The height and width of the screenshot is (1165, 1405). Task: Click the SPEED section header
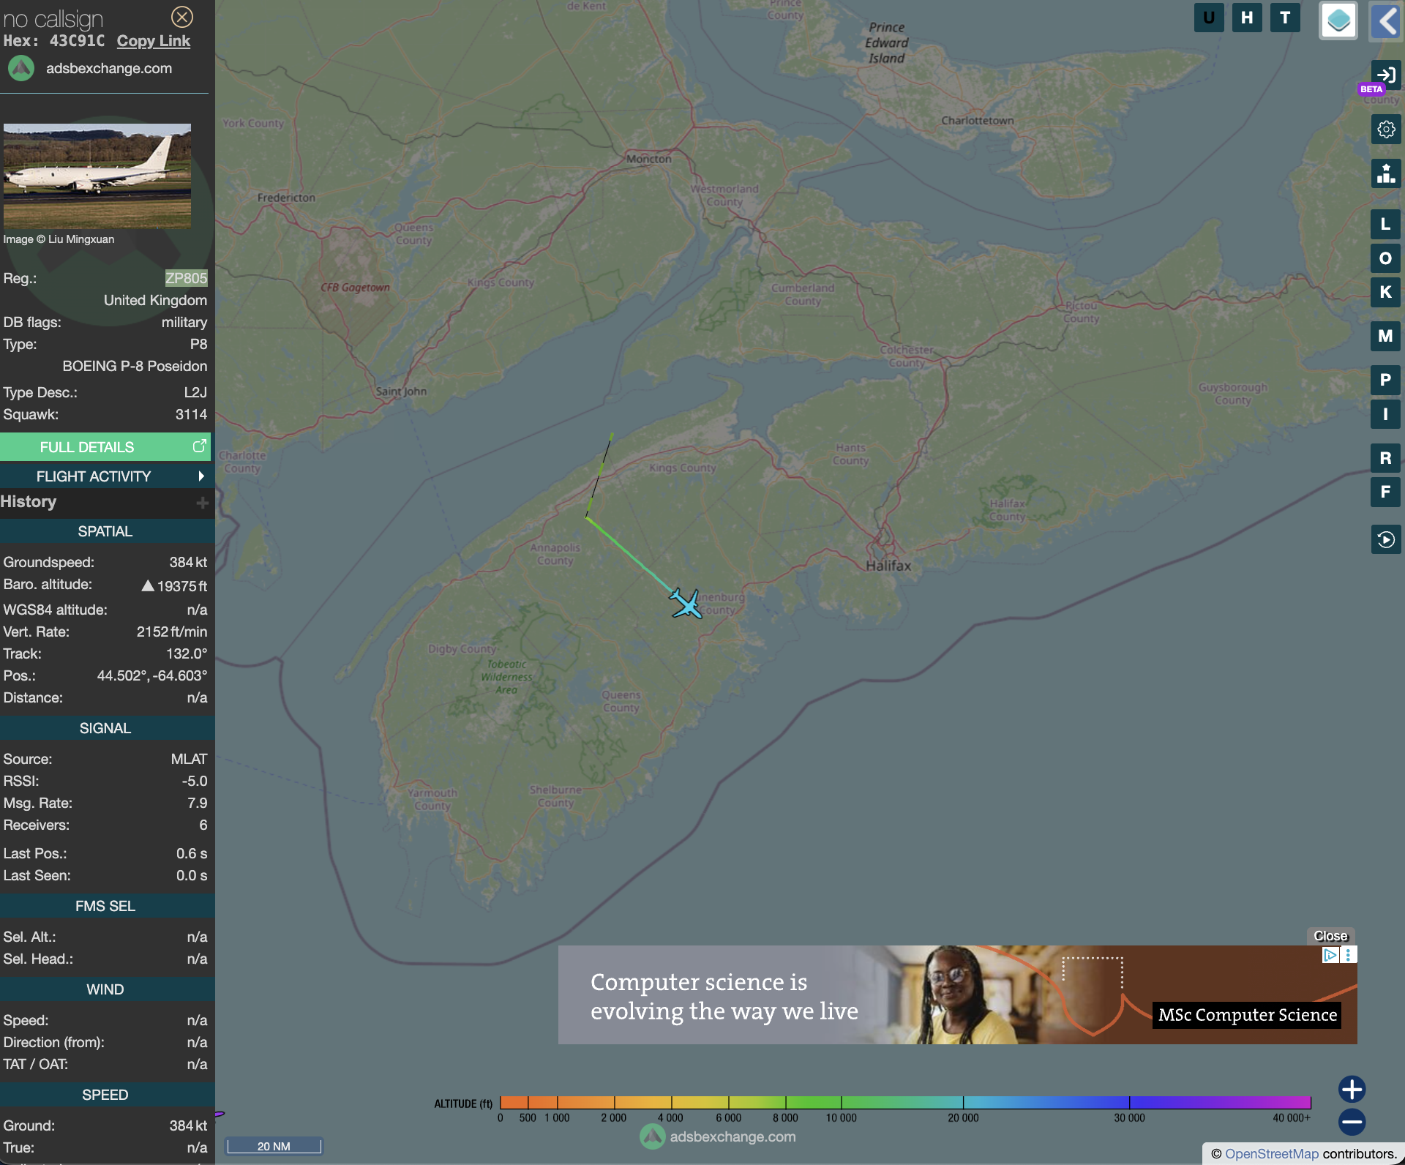point(105,1095)
